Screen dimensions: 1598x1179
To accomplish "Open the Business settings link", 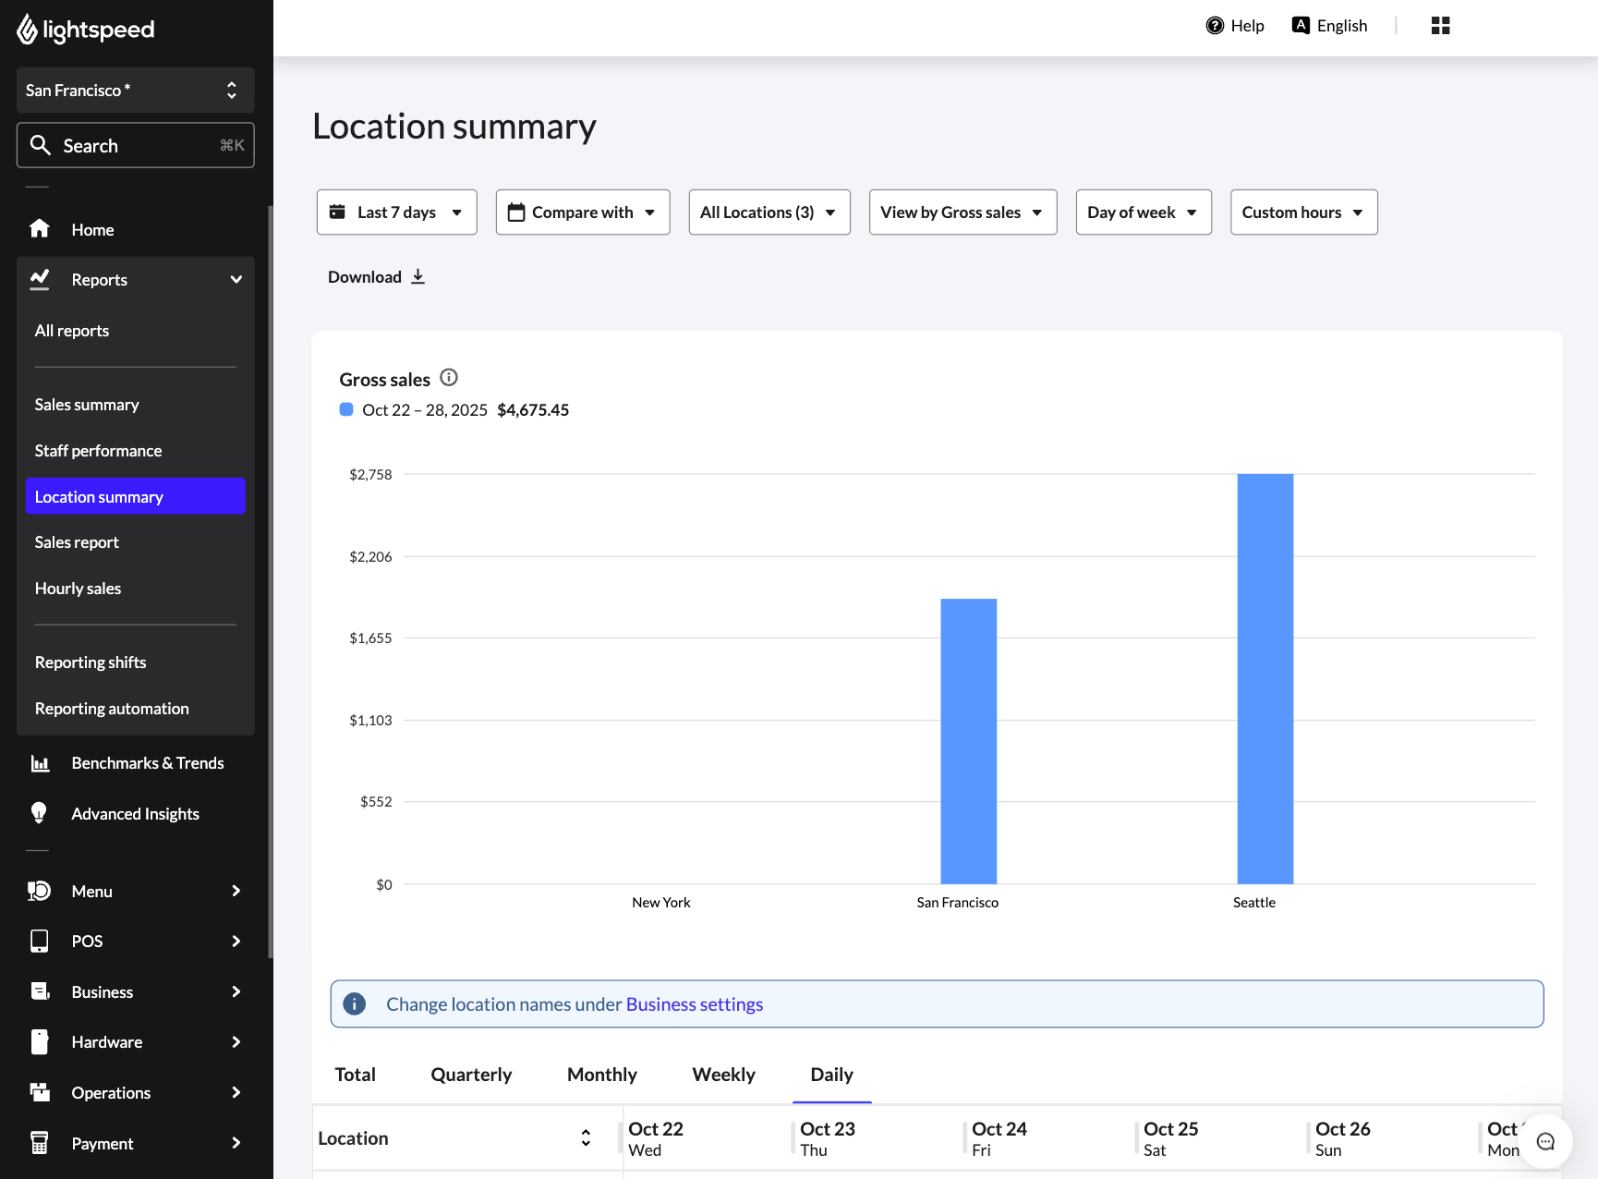I will (695, 1003).
